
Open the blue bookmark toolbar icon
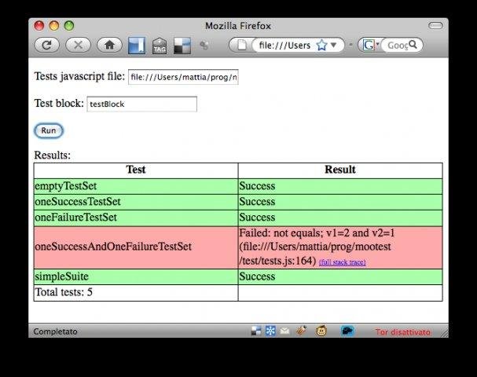pos(137,46)
